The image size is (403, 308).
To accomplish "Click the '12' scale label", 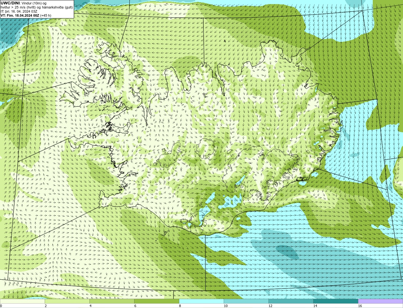I will pos(270,306).
